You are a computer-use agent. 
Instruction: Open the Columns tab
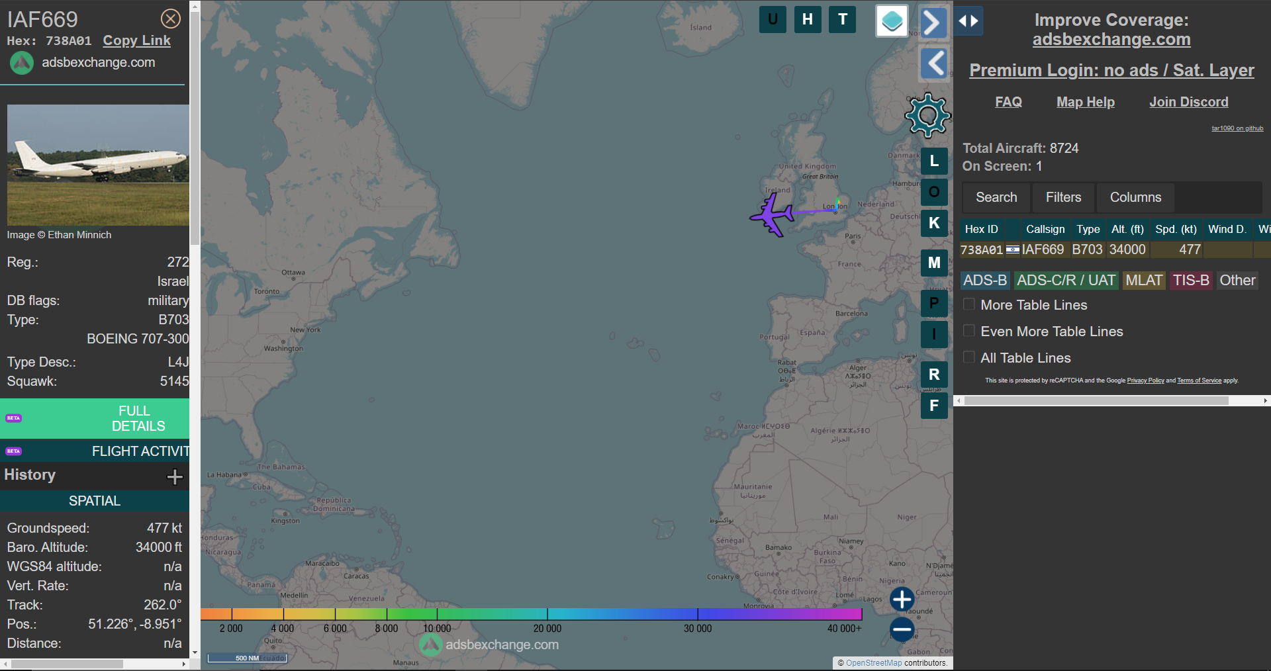point(1135,197)
